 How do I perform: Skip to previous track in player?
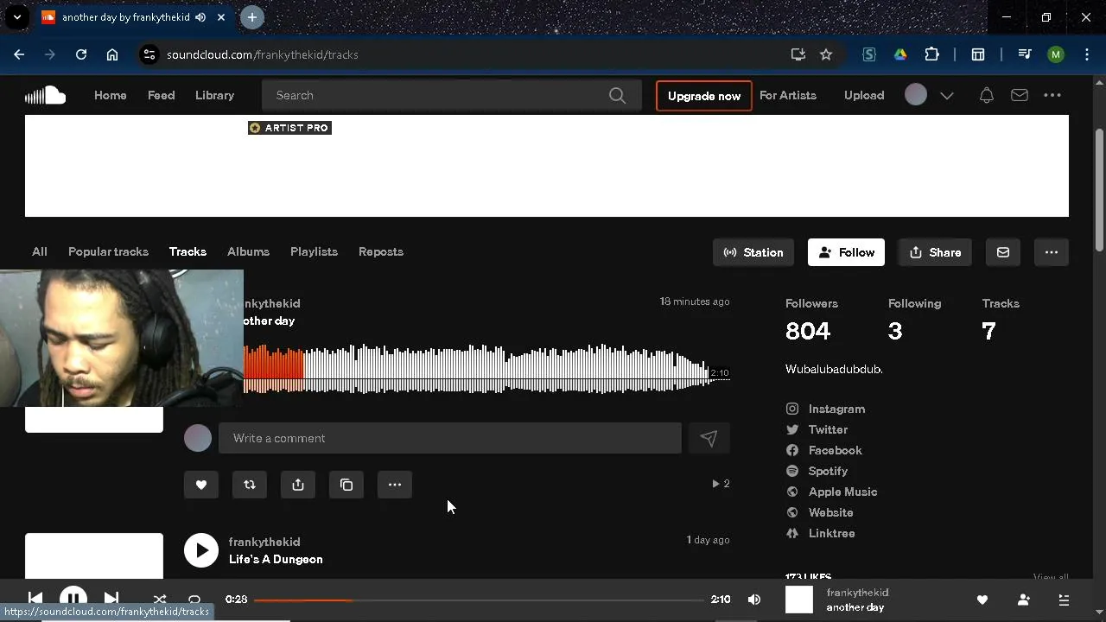[35, 599]
